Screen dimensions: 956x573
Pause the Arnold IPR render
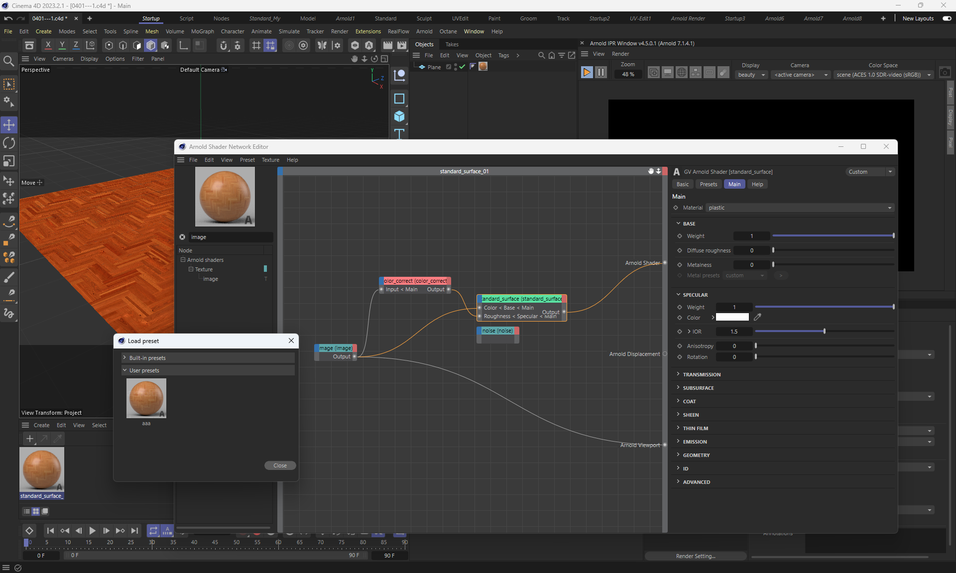click(601, 73)
